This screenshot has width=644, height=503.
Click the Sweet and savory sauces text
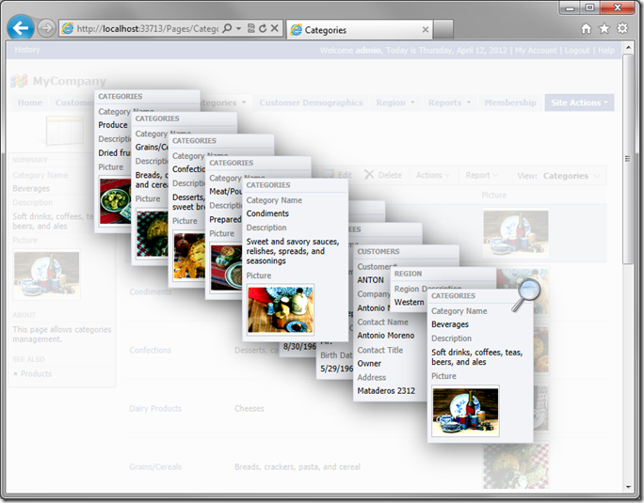(x=293, y=251)
